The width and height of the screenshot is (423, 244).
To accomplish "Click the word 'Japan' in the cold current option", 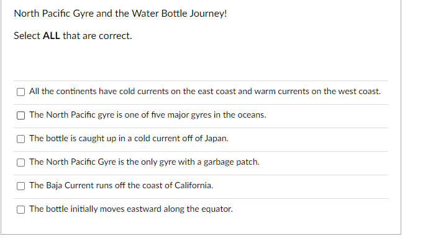I will (x=216, y=139).
